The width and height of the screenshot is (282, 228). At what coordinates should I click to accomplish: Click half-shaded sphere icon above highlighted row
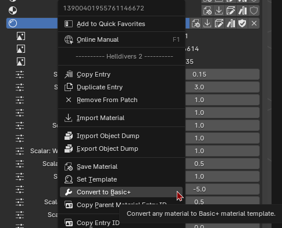click(13, 10)
